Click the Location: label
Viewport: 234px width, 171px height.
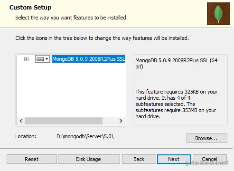click(x=26, y=136)
